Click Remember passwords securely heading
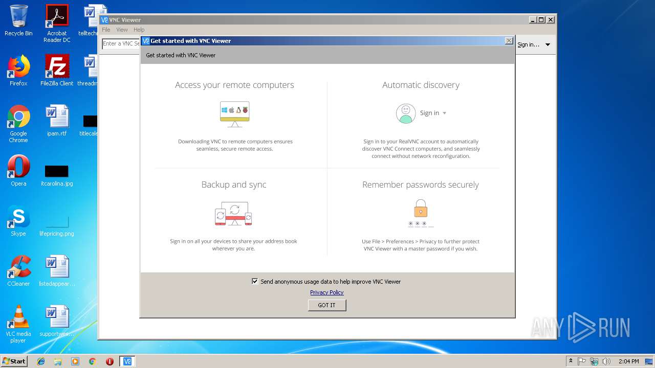 click(x=421, y=185)
